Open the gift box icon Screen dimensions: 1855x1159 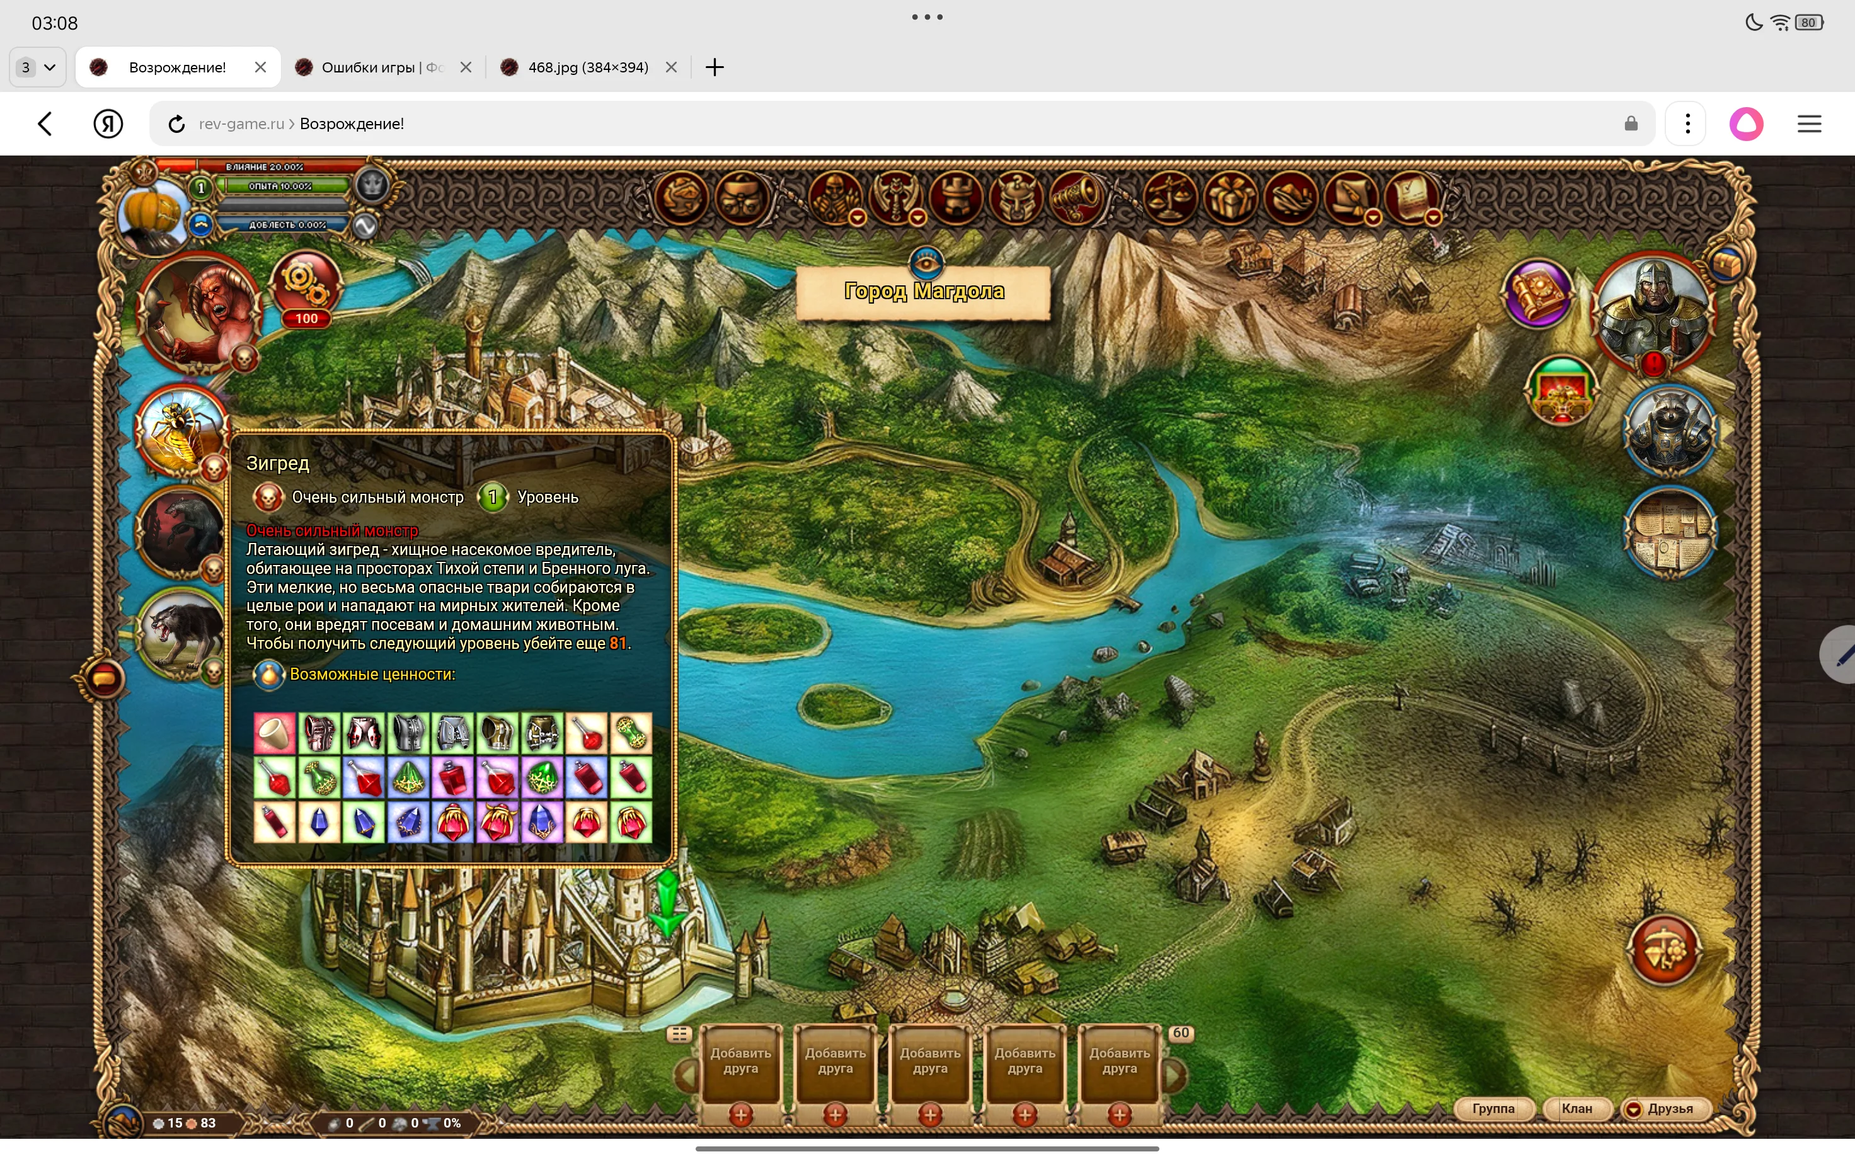(x=1231, y=197)
